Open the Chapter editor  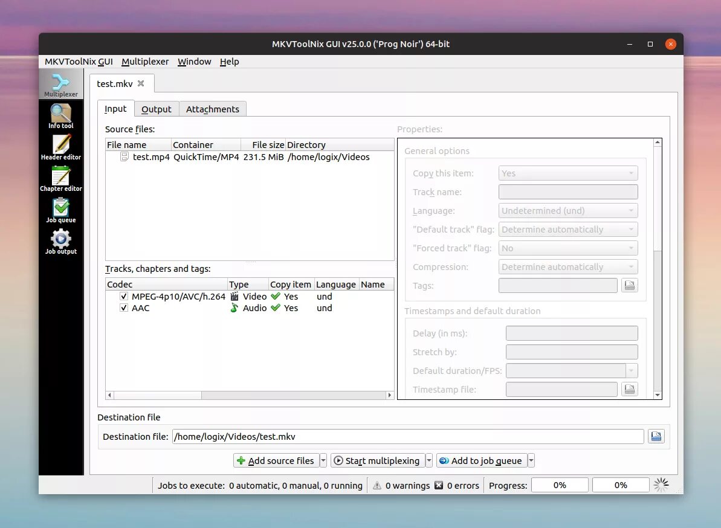(x=60, y=179)
